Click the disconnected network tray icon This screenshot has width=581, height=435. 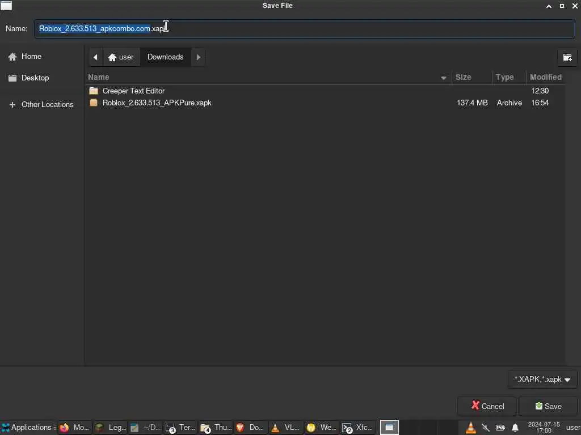point(486,428)
